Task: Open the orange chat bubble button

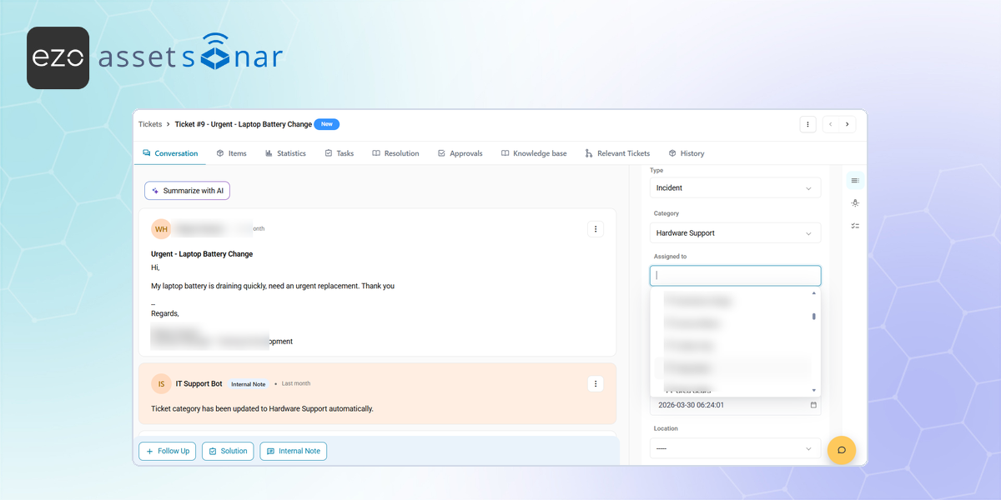Action: pyautogui.click(x=842, y=450)
